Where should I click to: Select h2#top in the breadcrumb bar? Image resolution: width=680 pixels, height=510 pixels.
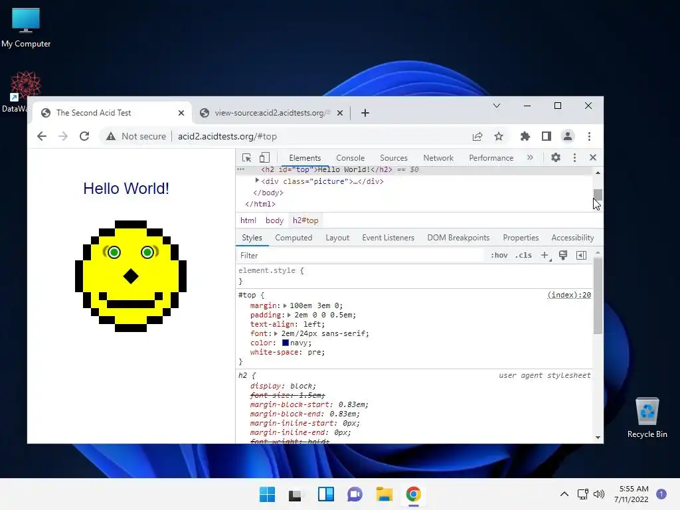coord(305,220)
